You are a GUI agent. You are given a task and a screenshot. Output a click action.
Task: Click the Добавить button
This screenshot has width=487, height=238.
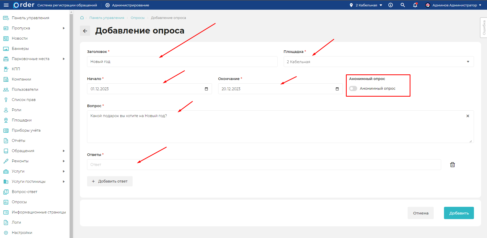(x=459, y=213)
